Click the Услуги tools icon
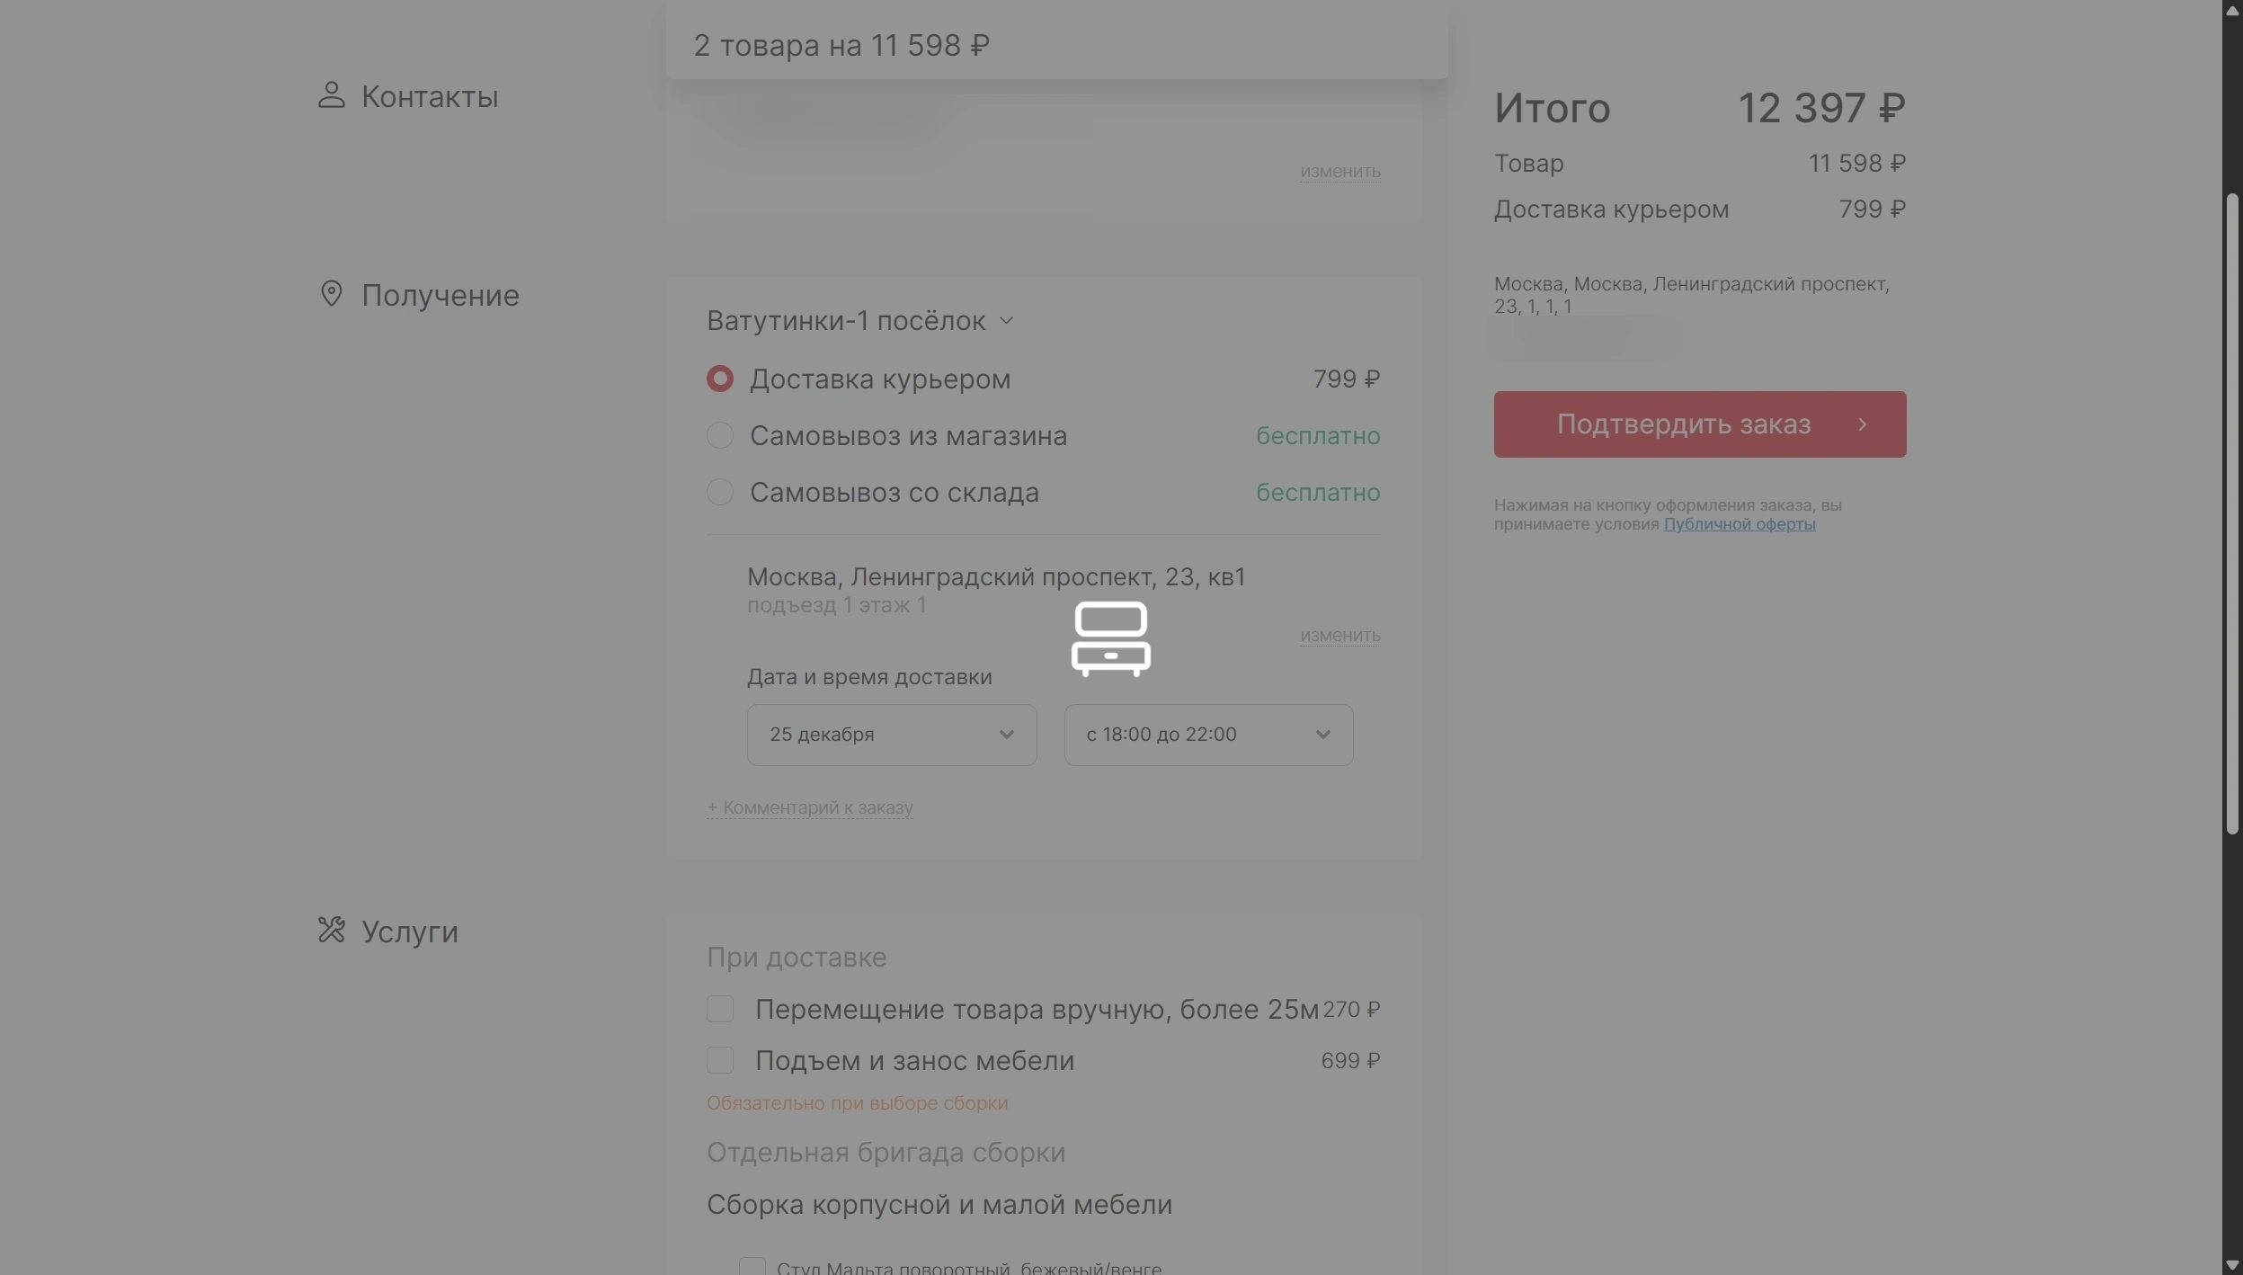The height and width of the screenshot is (1275, 2243). tap(331, 930)
